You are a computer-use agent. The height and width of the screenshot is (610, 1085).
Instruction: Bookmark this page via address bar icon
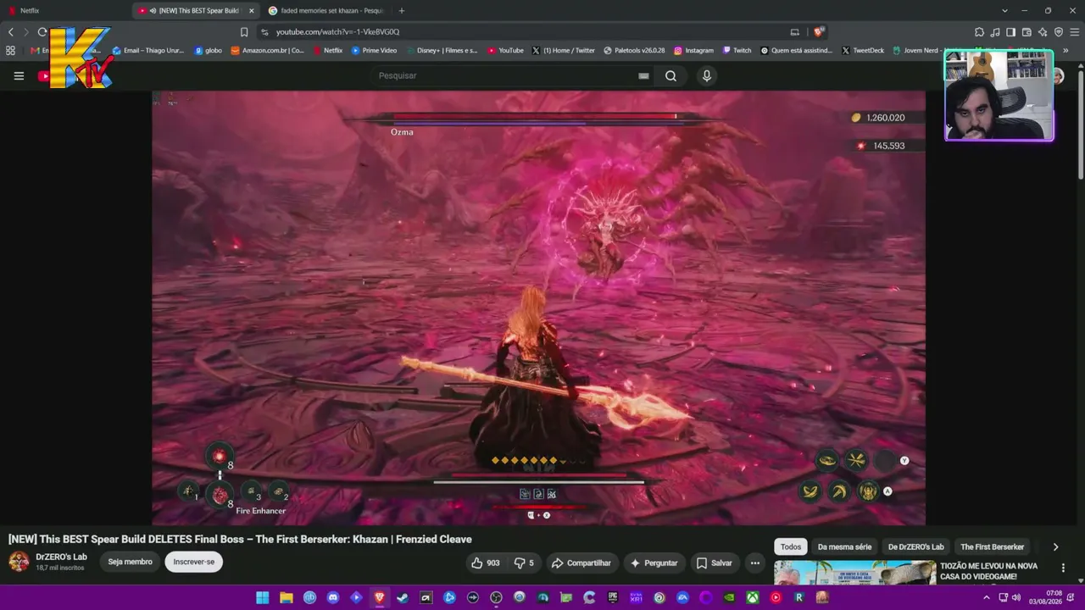pyautogui.click(x=244, y=32)
